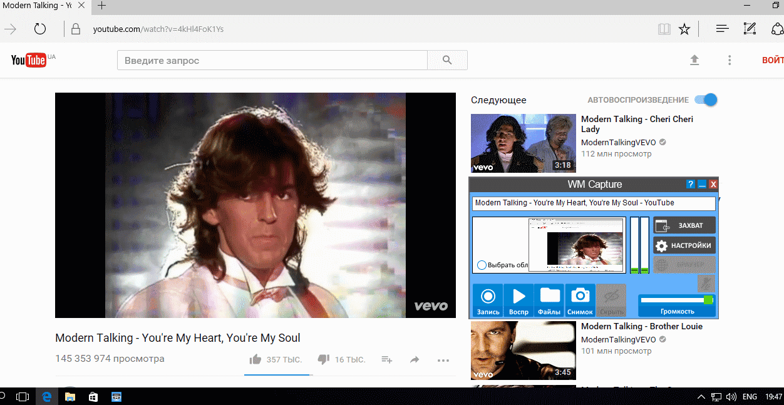The height and width of the screenshot is (405, 784).
Task: Add page to favorites star
Action: coord(684,29)
